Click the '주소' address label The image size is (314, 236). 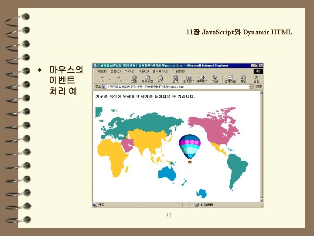pos(98,86)
